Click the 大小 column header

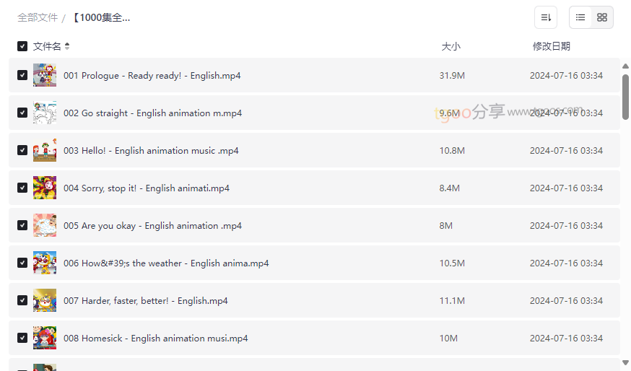click(451, 46)
